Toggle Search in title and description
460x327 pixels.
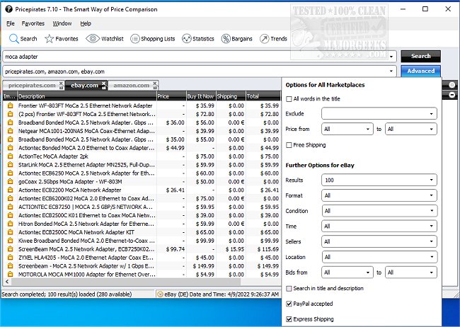point(289,289)
